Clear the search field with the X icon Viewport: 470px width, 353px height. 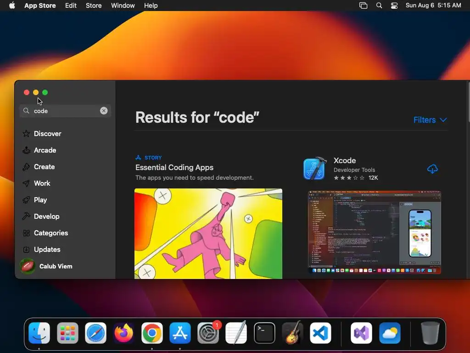pyautogui.click(x=104, y=111)
